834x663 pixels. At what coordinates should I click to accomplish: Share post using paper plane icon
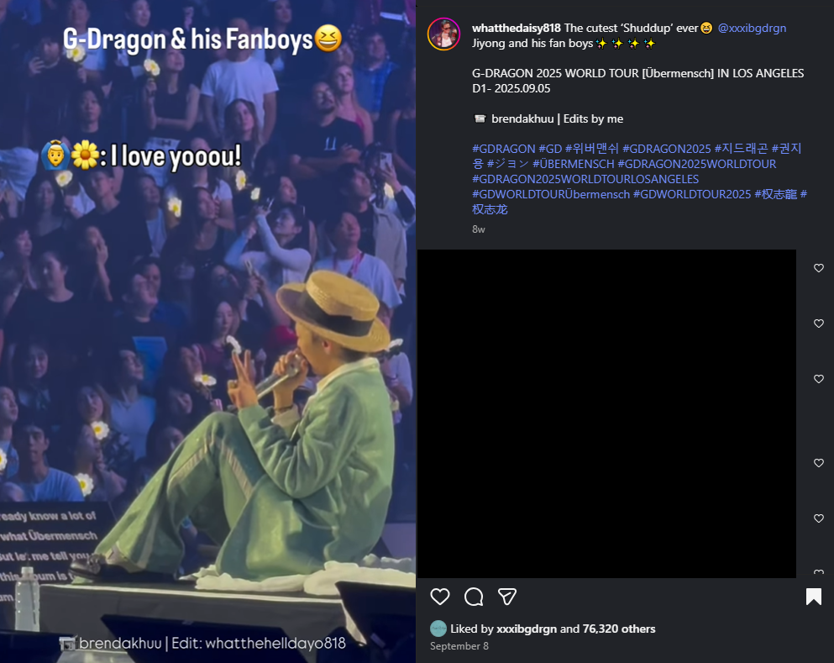[x=506, y=597]
